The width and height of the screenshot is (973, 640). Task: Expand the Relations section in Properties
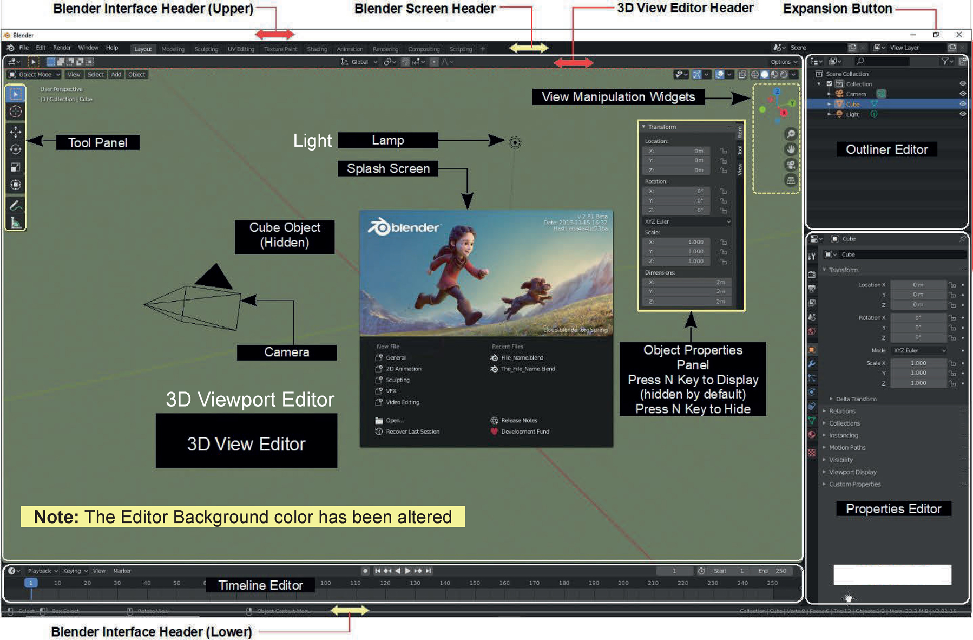(x=842, y=411)
